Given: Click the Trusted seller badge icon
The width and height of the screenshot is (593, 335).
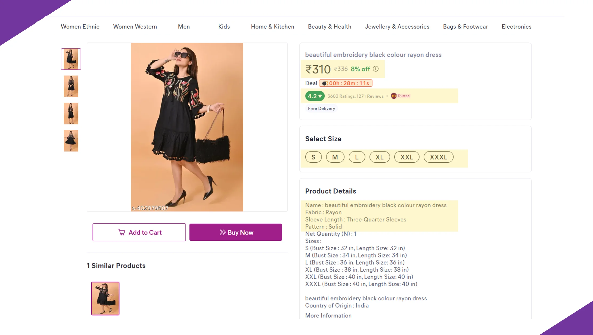Looking at the screenshot, I should pyautogui.click(x=394, y=96).
